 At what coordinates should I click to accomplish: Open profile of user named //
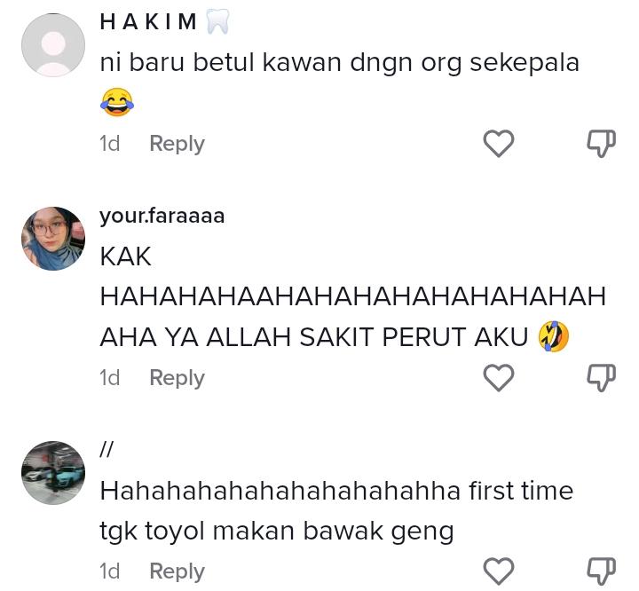click(106, 450)
